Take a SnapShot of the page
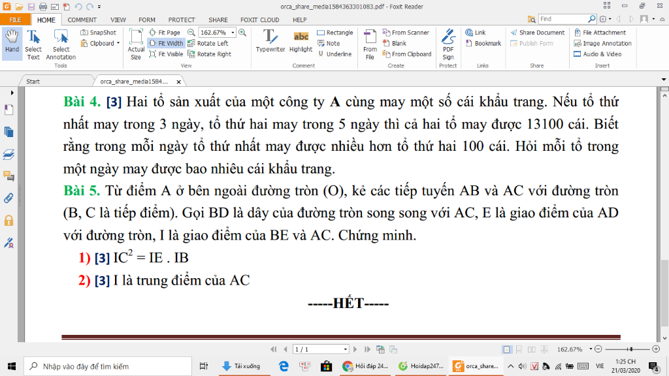Screen dimensions: 669x376 pyautogui.click(x=99, y=33)
